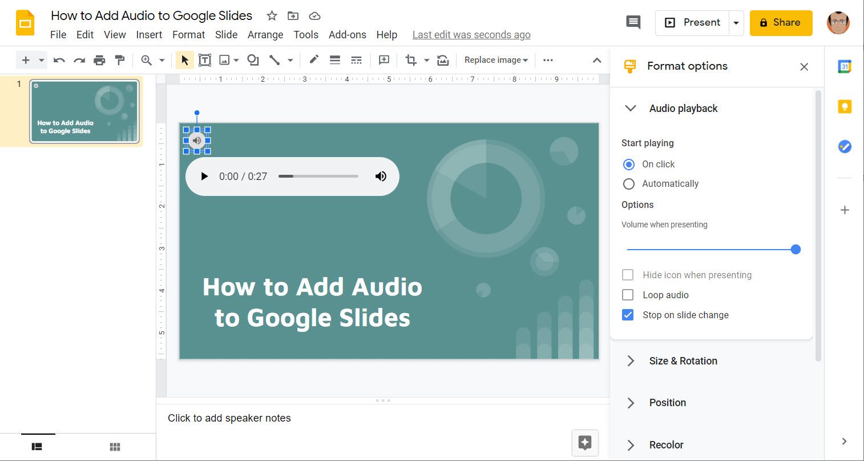Screen dimensions: 864x461
Task: Click the yellow Share button
Action: point(781,23)
